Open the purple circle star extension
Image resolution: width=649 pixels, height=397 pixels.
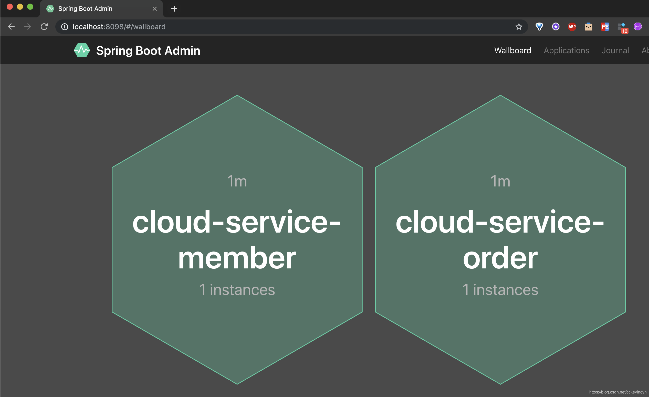coord(556,27)
